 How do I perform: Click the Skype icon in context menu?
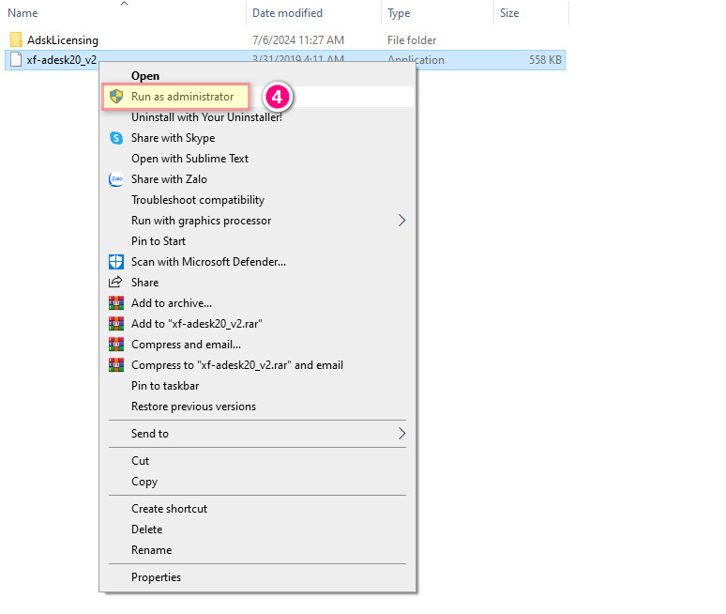116,138
